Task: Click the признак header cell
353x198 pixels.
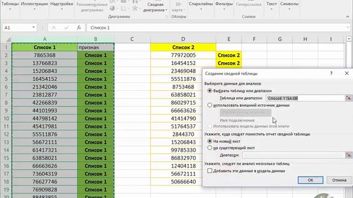Action: pos(95,47)
